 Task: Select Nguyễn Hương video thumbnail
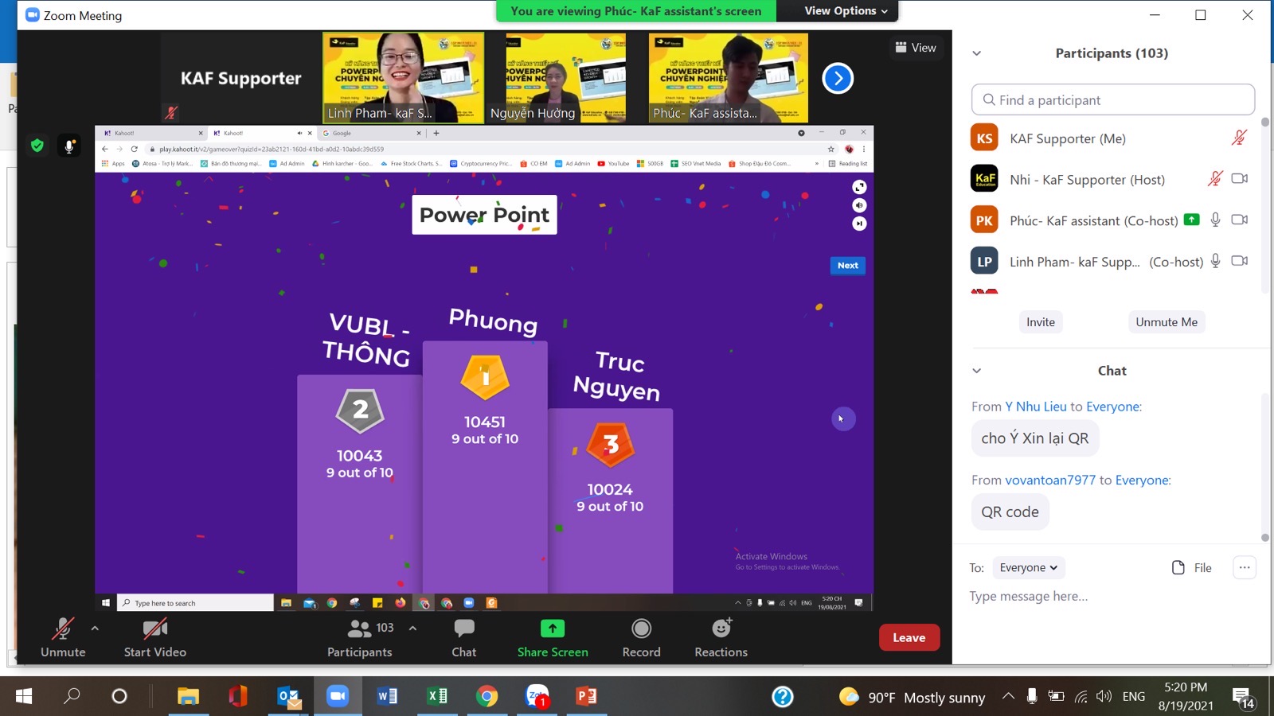coord(566,77)
